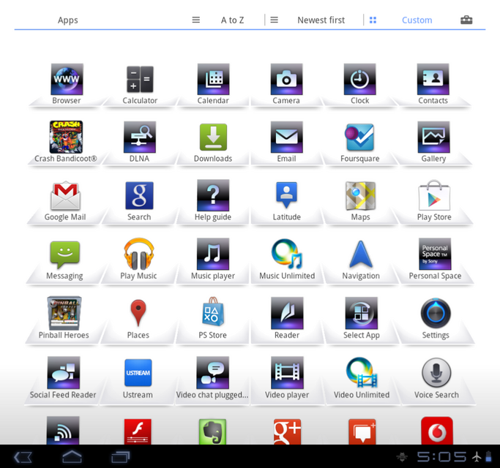Open the Wi-Fi checker app in bottom row
Screen dimensions: 500x468
coord(63,430)
